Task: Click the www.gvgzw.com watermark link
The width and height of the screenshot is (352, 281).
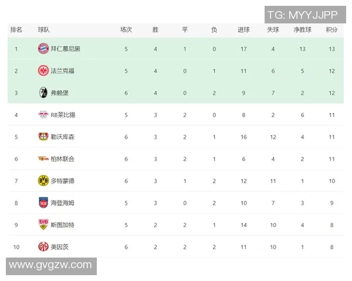Action: [x=50, y=265]
